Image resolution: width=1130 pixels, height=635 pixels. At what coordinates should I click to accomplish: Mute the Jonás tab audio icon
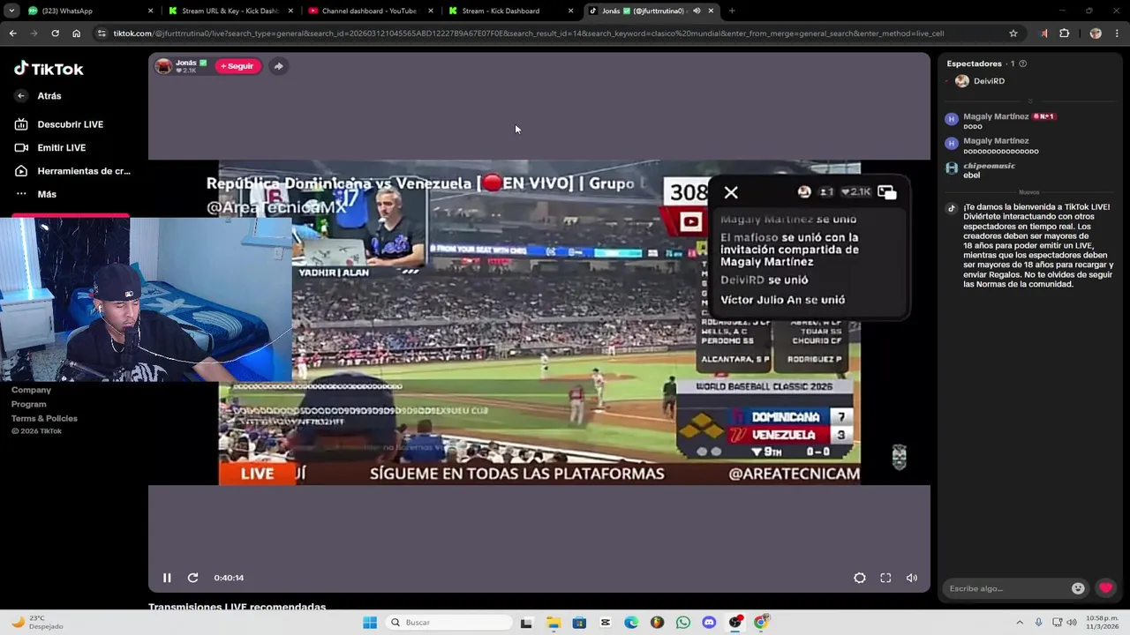click(x=697, y=11)
